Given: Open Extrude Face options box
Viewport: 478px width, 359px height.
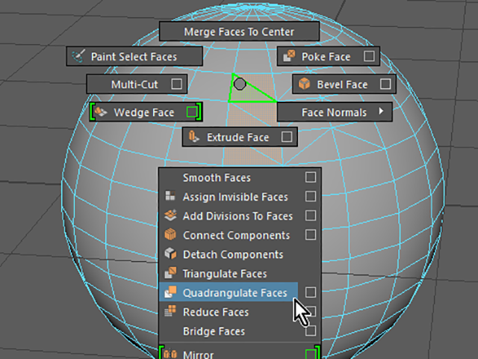Looking at the screenshot, I should (x=287, y=137).
